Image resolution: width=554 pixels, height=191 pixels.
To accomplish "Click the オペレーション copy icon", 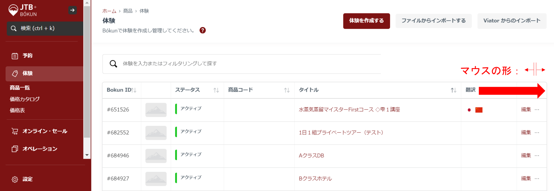I will click(x=15, y=149).
